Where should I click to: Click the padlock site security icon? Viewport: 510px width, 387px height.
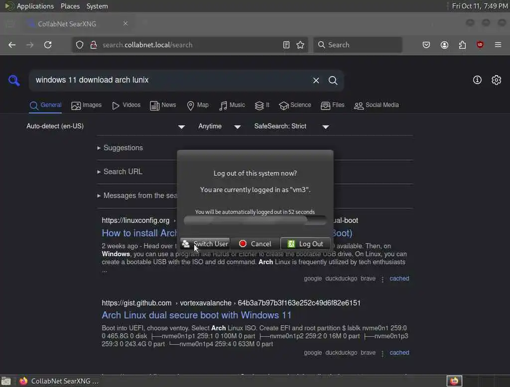click(94, 45)
